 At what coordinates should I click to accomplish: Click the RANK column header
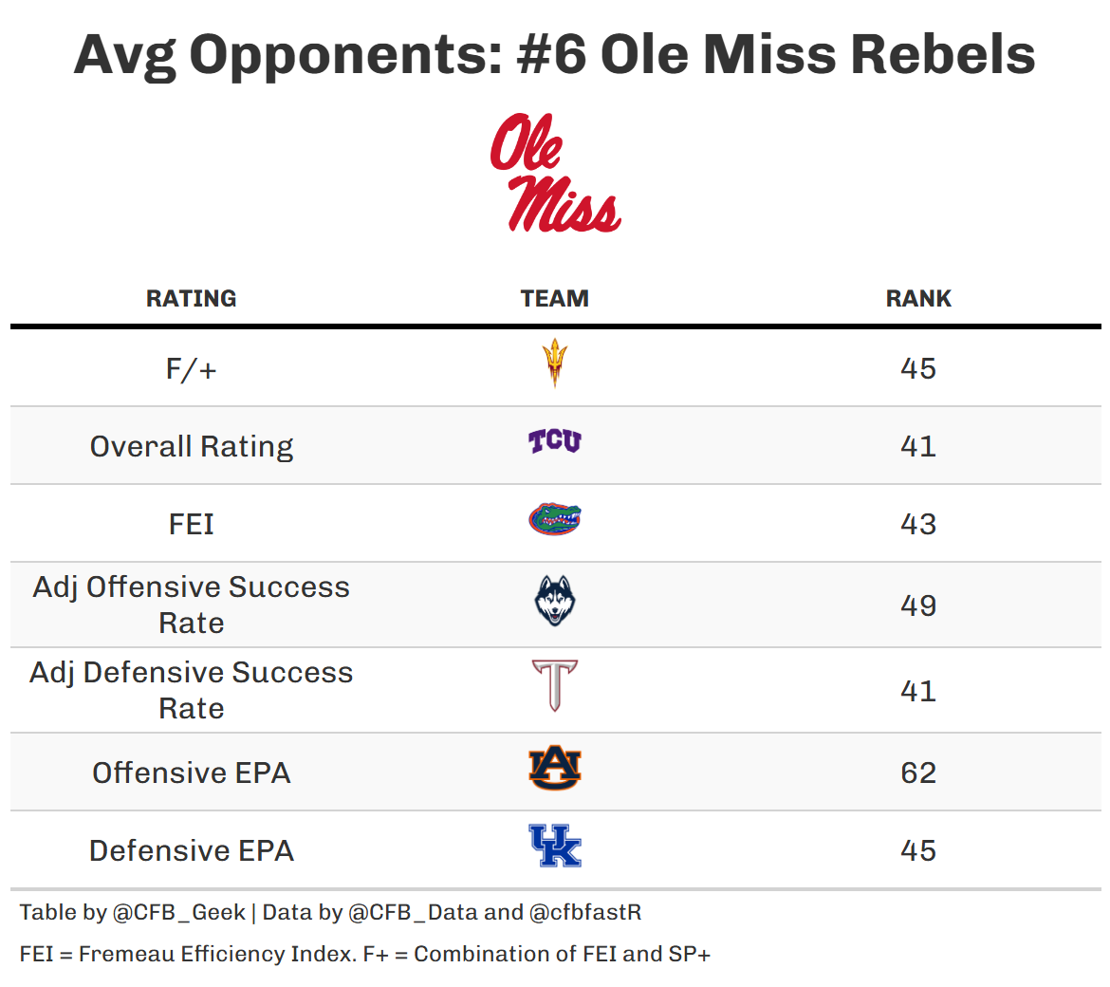(x=918, y=298)
